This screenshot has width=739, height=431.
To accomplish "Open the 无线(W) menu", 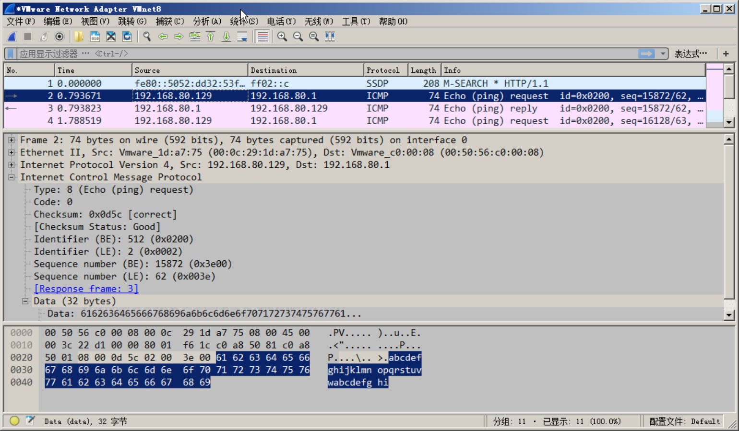I will click(319, 21).
